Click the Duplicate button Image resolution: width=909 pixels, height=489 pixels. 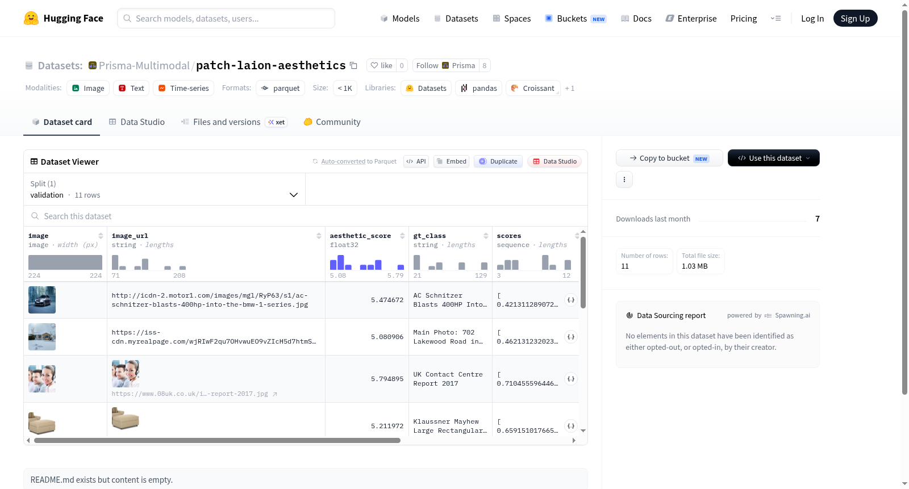tap(498, 161)
